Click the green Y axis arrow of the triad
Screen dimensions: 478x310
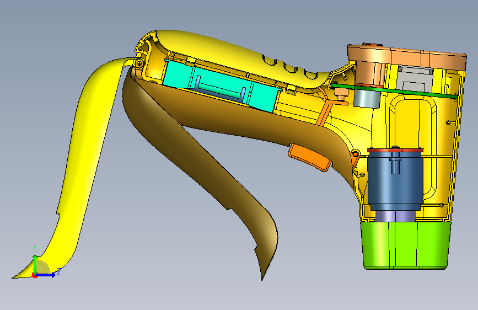35,264
